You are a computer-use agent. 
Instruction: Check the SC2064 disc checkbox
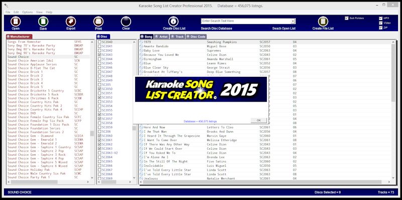pos(99,157)
